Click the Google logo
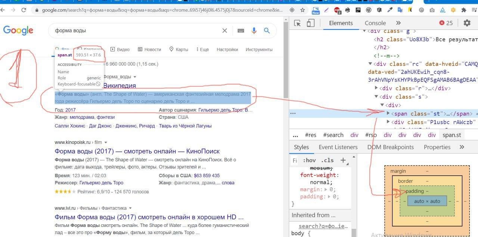 point(18,30)
